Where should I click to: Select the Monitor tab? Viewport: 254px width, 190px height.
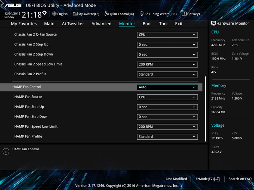pos(127,24)
